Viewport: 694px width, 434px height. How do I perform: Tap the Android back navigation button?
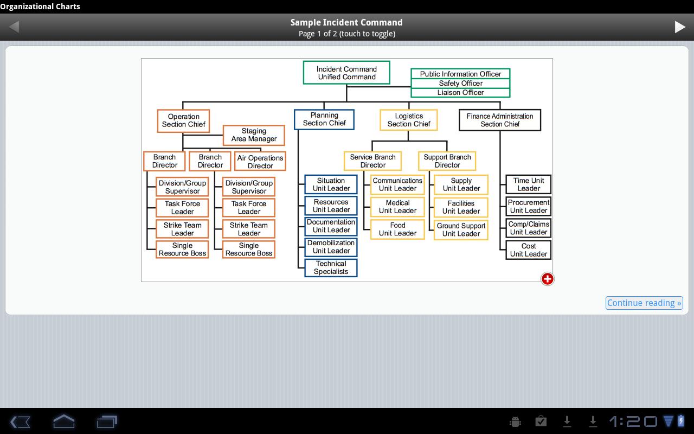click(x=20, y=422)
